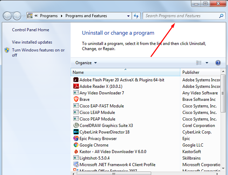Open the Organize menu
The height and width of the screenshot is (175, 228).
[86, 63]
